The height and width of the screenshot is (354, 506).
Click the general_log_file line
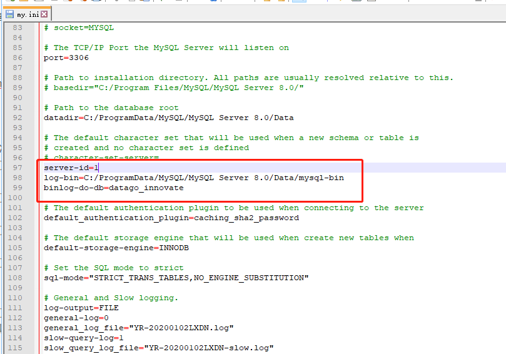pyautogui.click(x=139, y=328)
